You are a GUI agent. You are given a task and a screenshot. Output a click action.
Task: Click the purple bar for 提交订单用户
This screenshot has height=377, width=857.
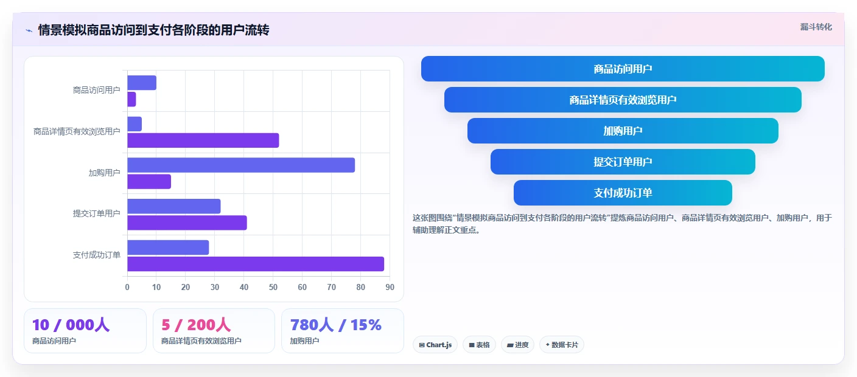point(187,223)
